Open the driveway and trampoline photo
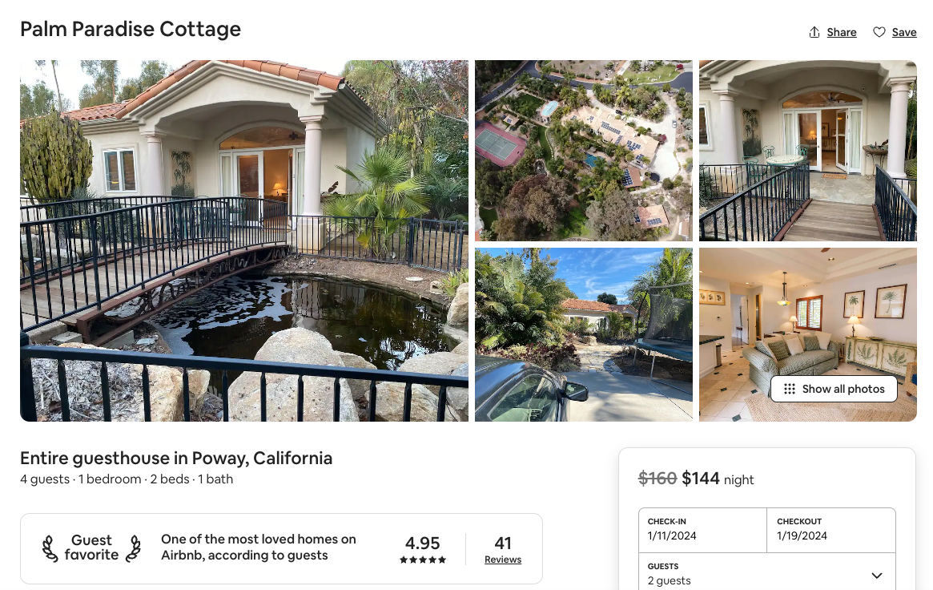Screen dimensions: 933x590 (x=584, y=334)
